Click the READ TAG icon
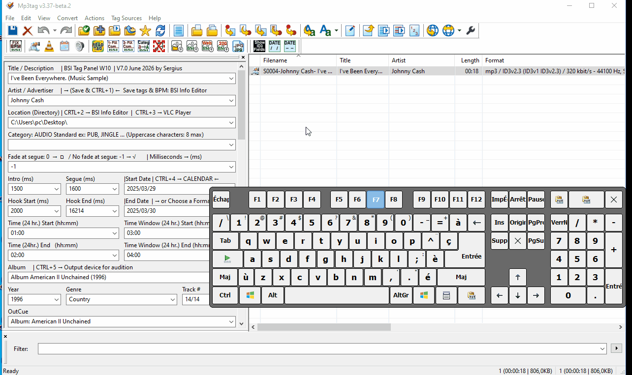The width and height of the screenshot is (632, 375). [98, 46]
